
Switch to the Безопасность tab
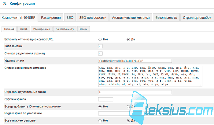[166, 18]
